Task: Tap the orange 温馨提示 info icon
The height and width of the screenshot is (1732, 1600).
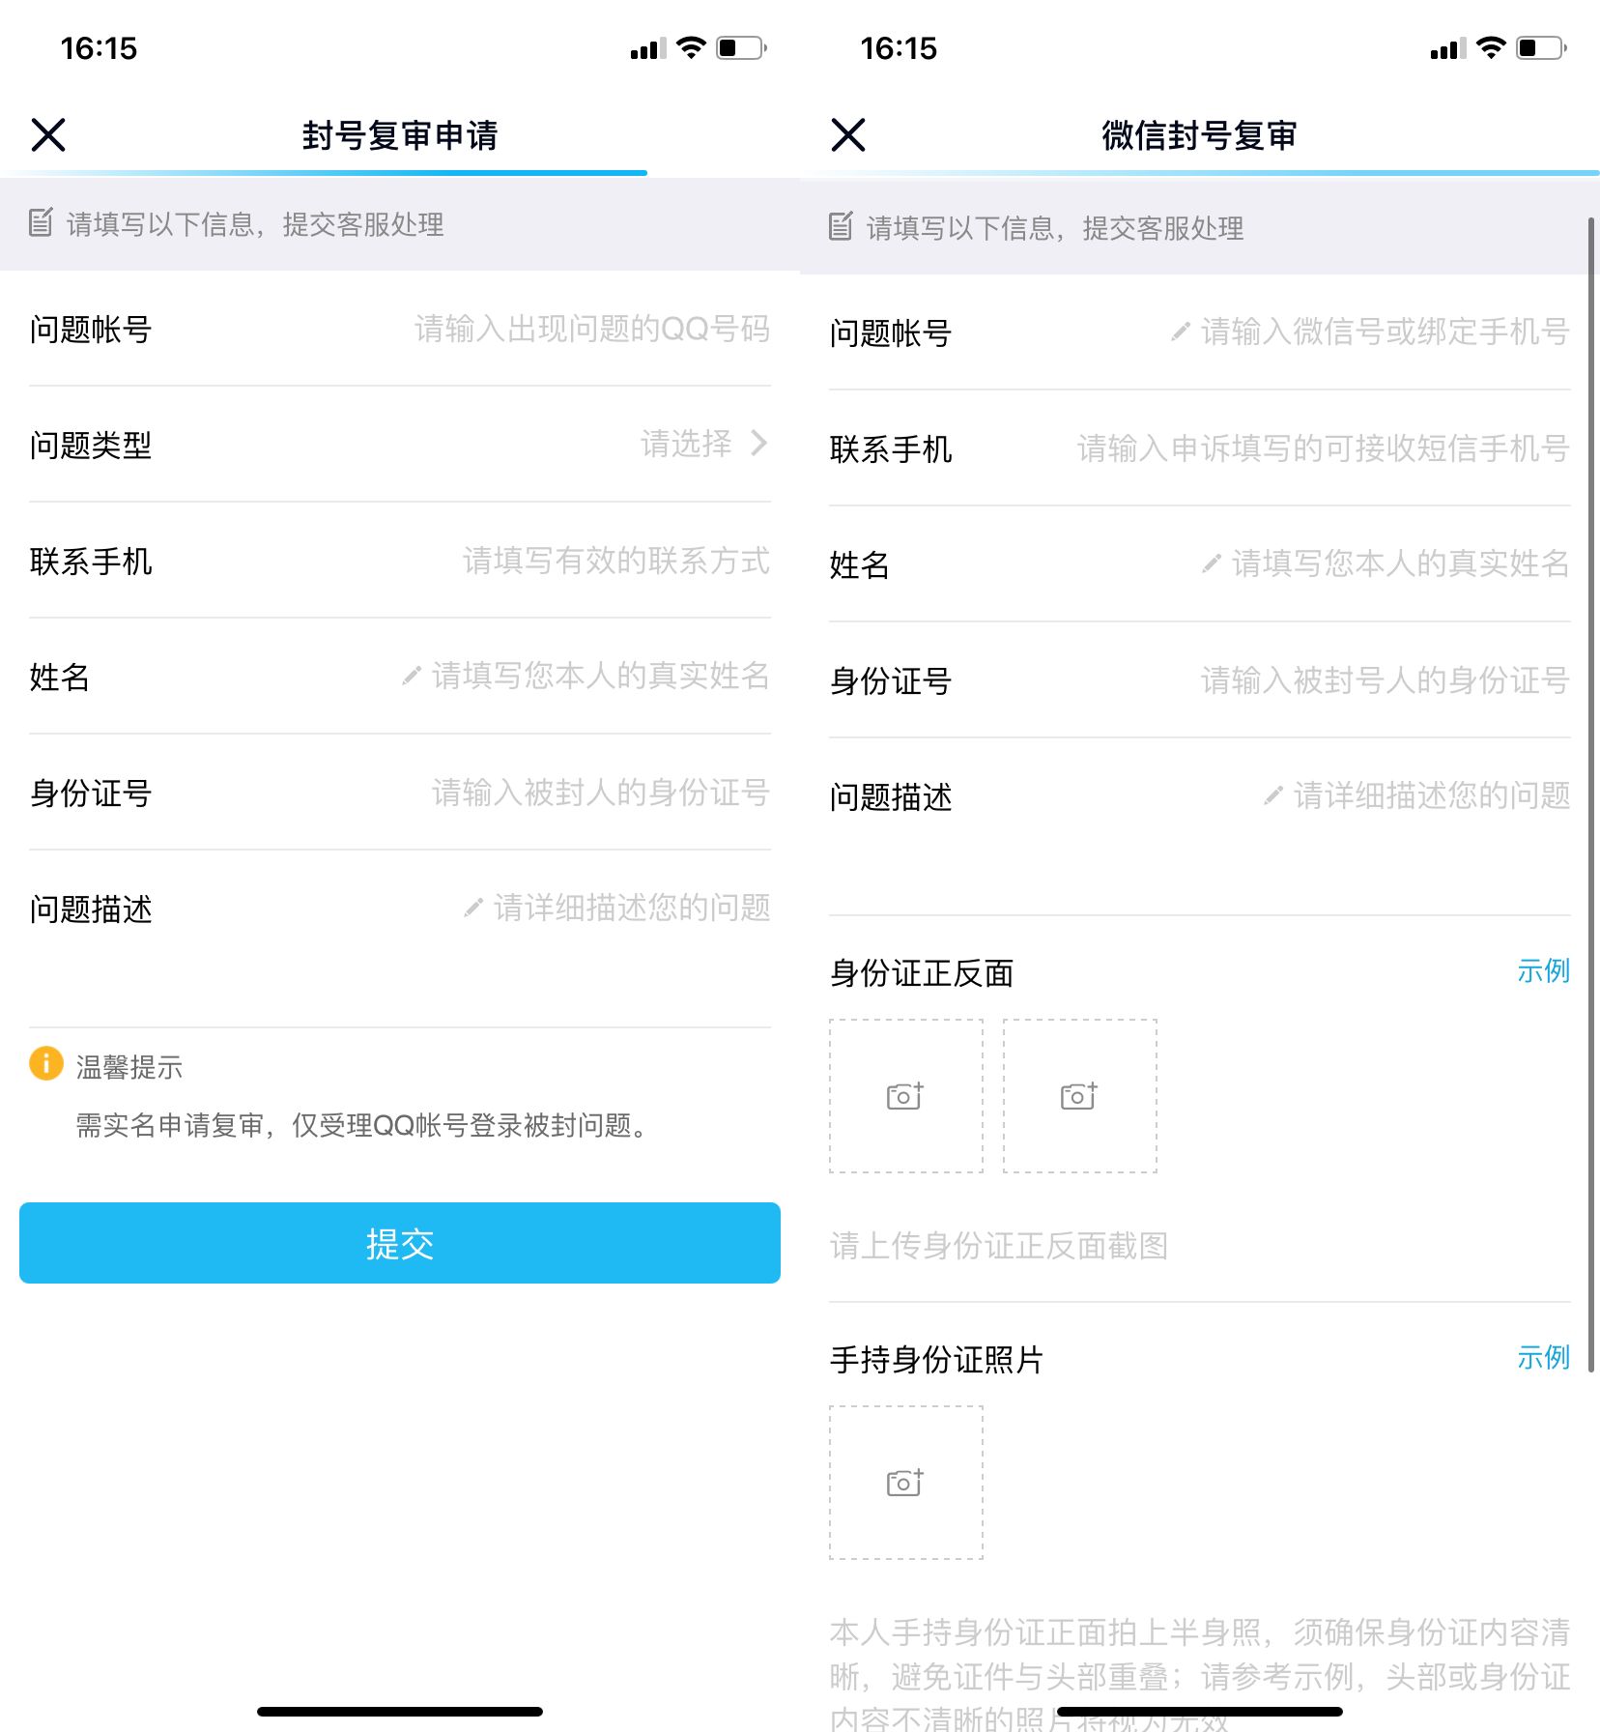Action: pos(46,1063)
